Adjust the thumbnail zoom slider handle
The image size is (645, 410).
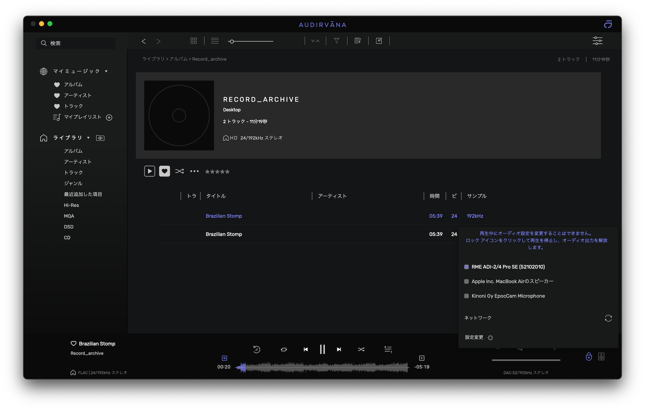point(232,41)
